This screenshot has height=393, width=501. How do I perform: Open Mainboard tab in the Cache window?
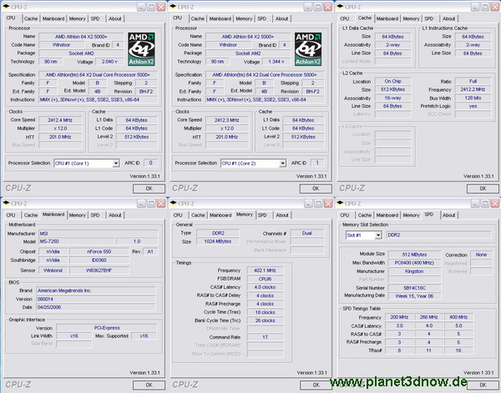click(x=387, y=19)
